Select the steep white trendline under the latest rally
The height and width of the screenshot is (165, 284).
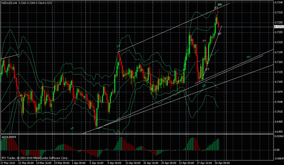point(212,53)
